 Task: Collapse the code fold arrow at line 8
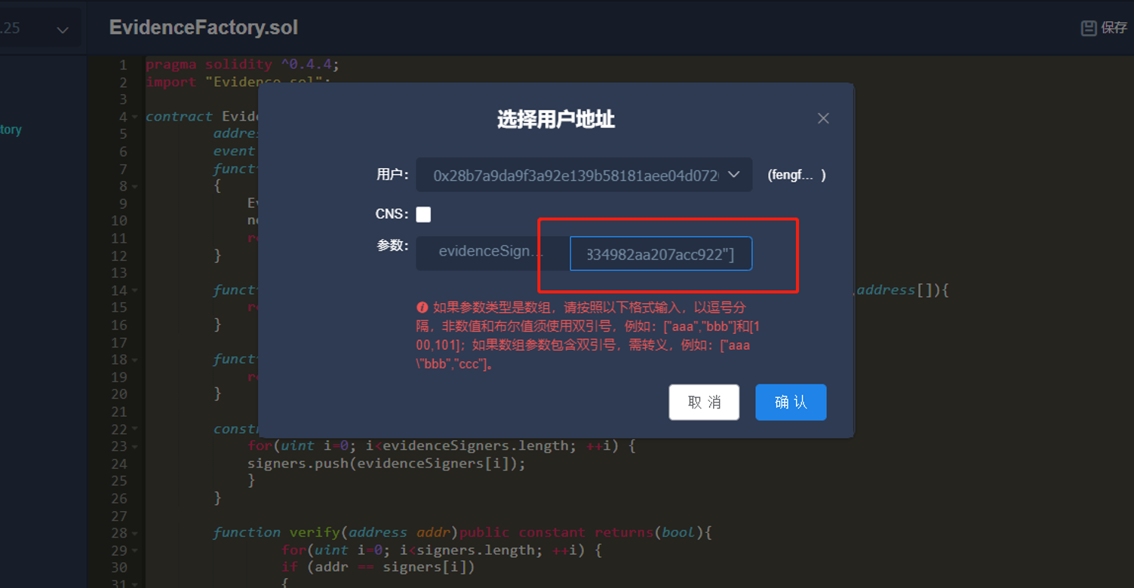click(x=134, y=186)
